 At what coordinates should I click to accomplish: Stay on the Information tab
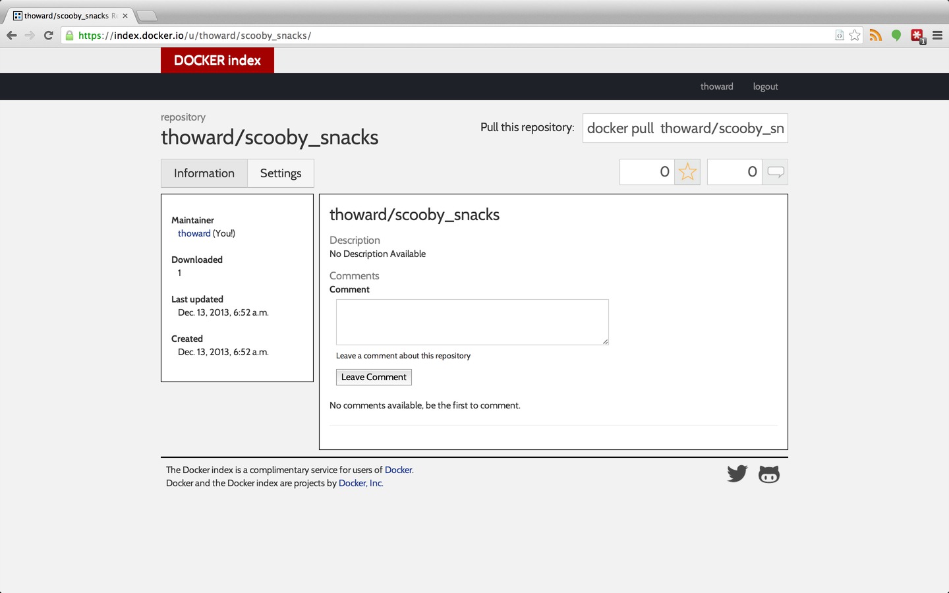pos(204,173)
